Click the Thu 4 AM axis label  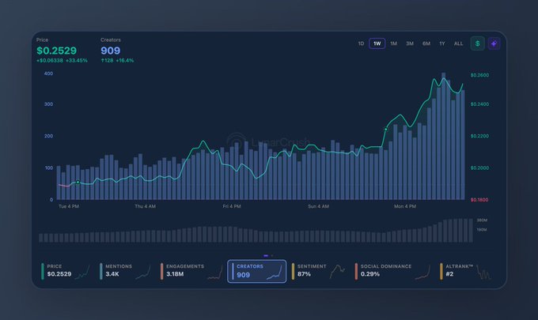click(x=145, y=206)
